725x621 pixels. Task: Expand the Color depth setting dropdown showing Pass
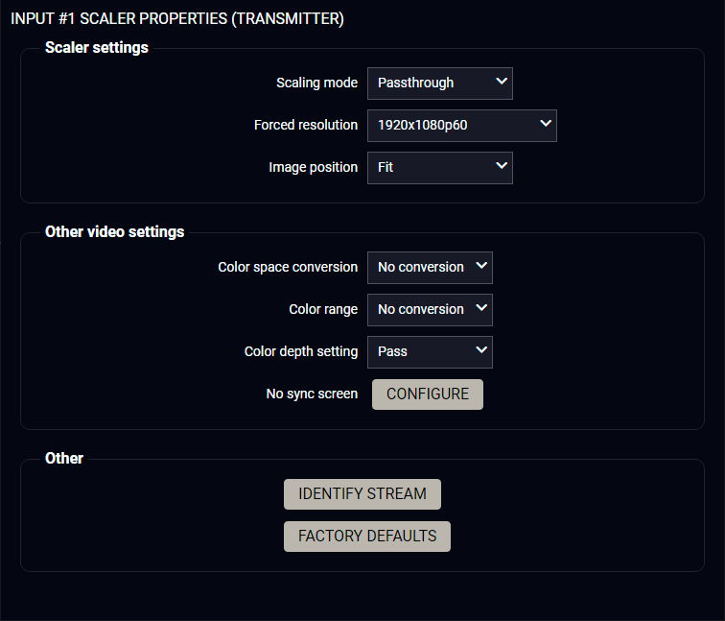pos(430,351)
